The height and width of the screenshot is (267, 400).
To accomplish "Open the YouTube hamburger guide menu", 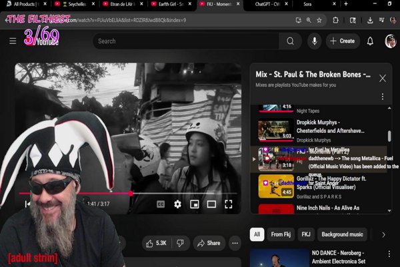I will click(x=13, y=41).
